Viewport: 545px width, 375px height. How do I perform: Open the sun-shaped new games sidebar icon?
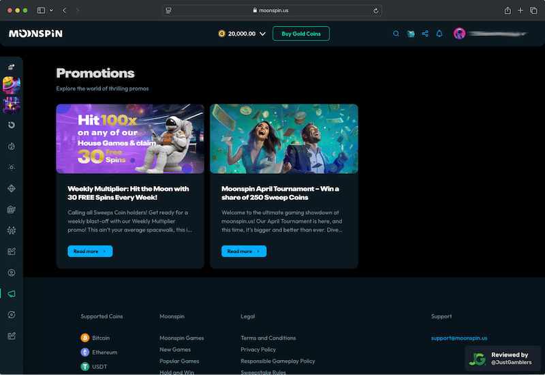[12, 167]
